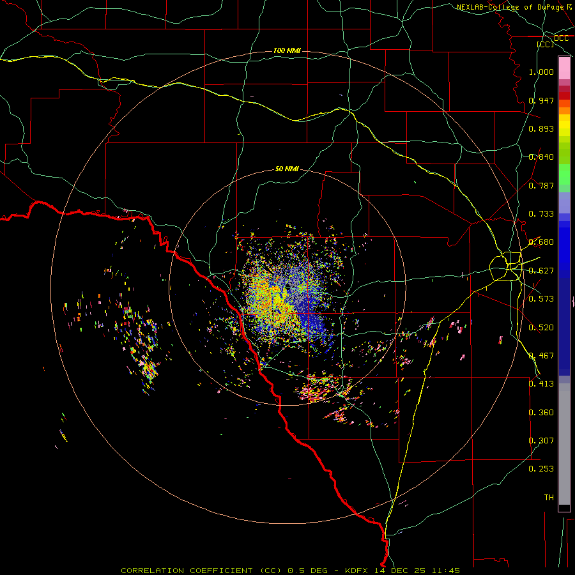The height and width of the screenshot is (575, 575).
Task: Click the 0.360 scale value
Action: pyautogui.click(x=541, y=413)
